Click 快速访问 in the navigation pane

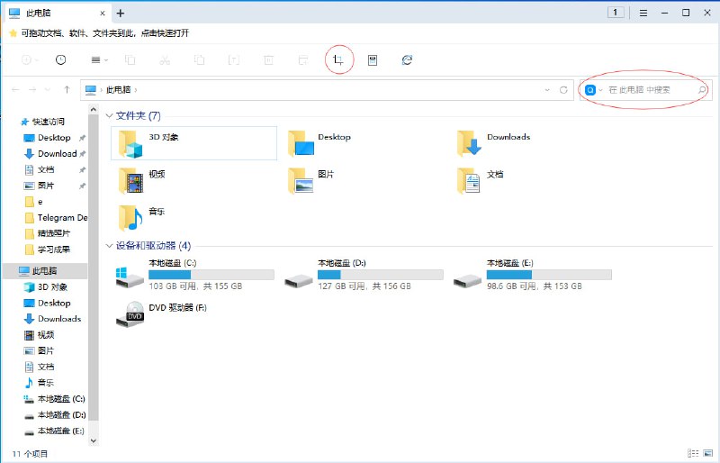[x=49, y=122]
